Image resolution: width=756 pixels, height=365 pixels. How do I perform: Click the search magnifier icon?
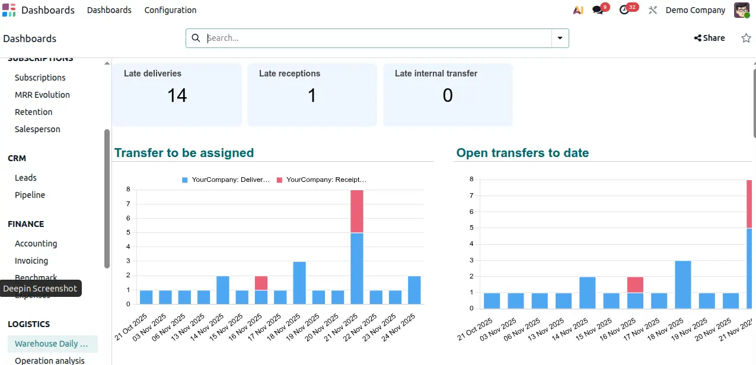196,38
